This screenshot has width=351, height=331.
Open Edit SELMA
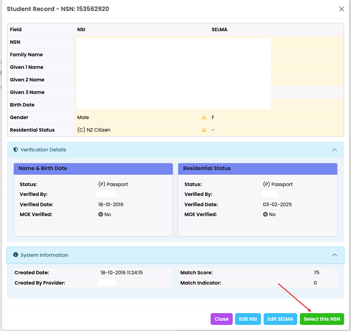[x=280, y=319]
